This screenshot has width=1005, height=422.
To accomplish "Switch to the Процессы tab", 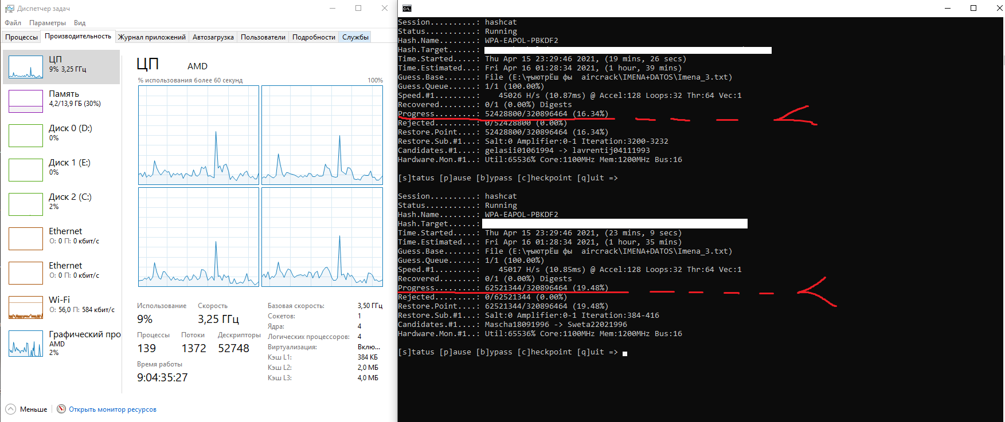I will tap(22, 37).
